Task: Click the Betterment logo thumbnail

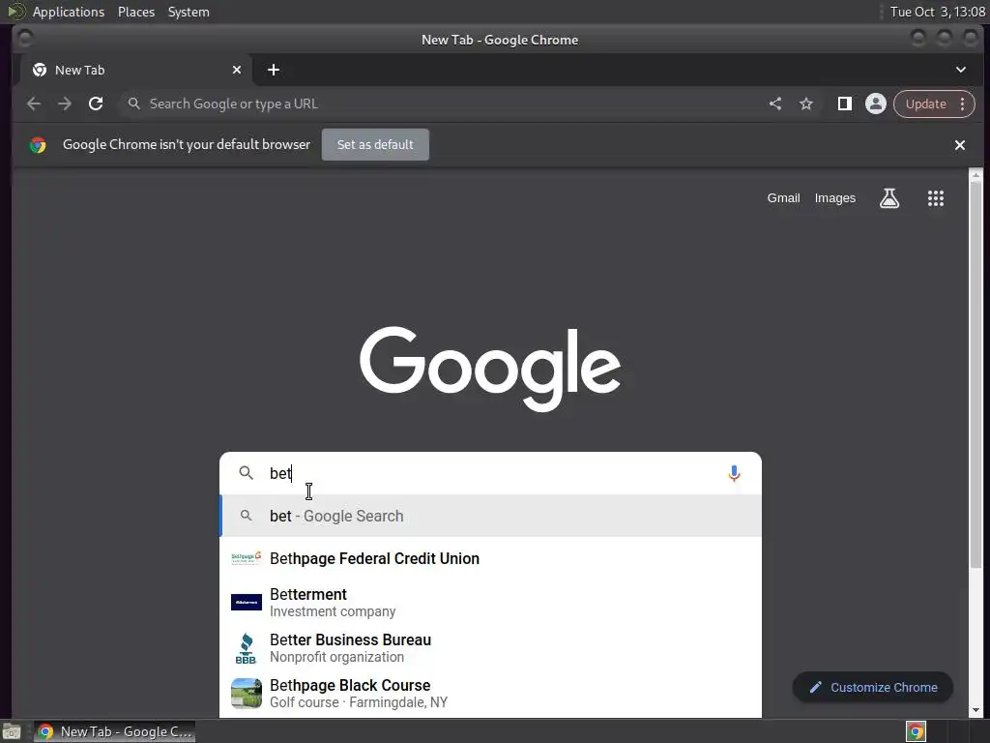Action: tap(247, 602)
